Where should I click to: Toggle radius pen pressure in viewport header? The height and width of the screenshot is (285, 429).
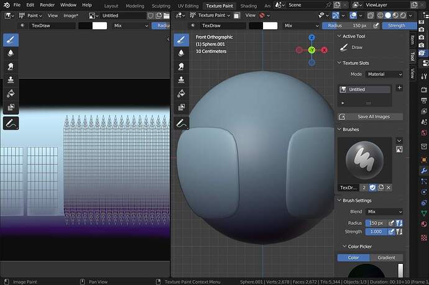(x=376, y=25)
